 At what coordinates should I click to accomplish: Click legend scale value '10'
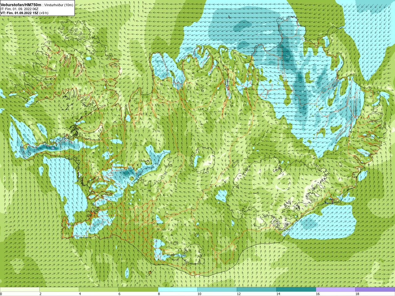click(x=199, y=294)
